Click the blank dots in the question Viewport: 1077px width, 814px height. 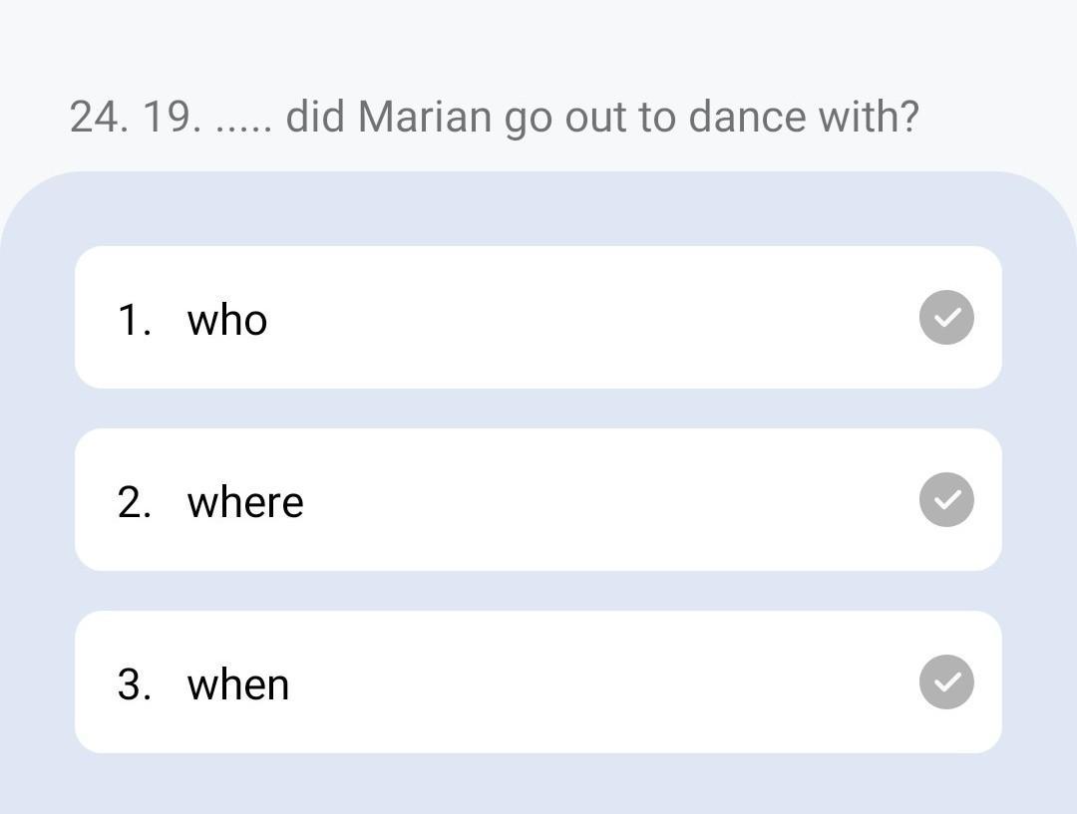coord(243,127)
